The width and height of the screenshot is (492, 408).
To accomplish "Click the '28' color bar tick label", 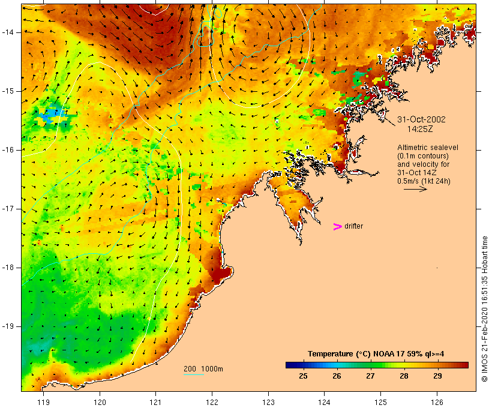I will point(404,376).
